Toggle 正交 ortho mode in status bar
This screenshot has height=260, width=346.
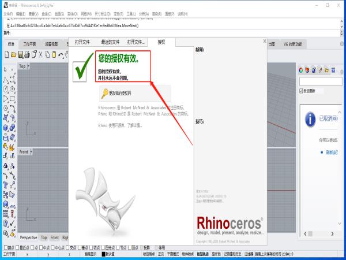(161, 254)
